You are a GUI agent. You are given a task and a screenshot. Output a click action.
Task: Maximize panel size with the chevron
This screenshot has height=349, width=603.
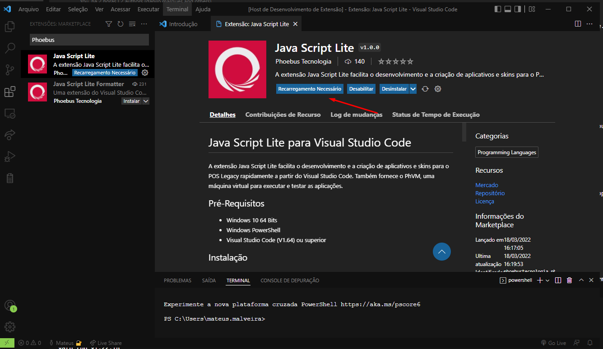point(581,280)
